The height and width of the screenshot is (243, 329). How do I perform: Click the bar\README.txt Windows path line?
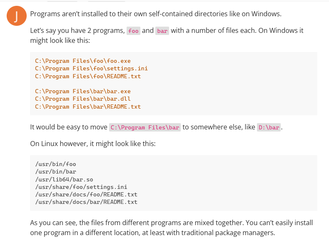pos(88,107)
